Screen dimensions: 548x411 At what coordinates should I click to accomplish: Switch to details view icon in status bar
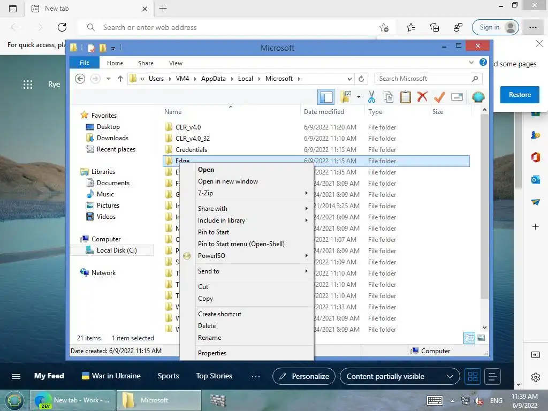(469, 338)
